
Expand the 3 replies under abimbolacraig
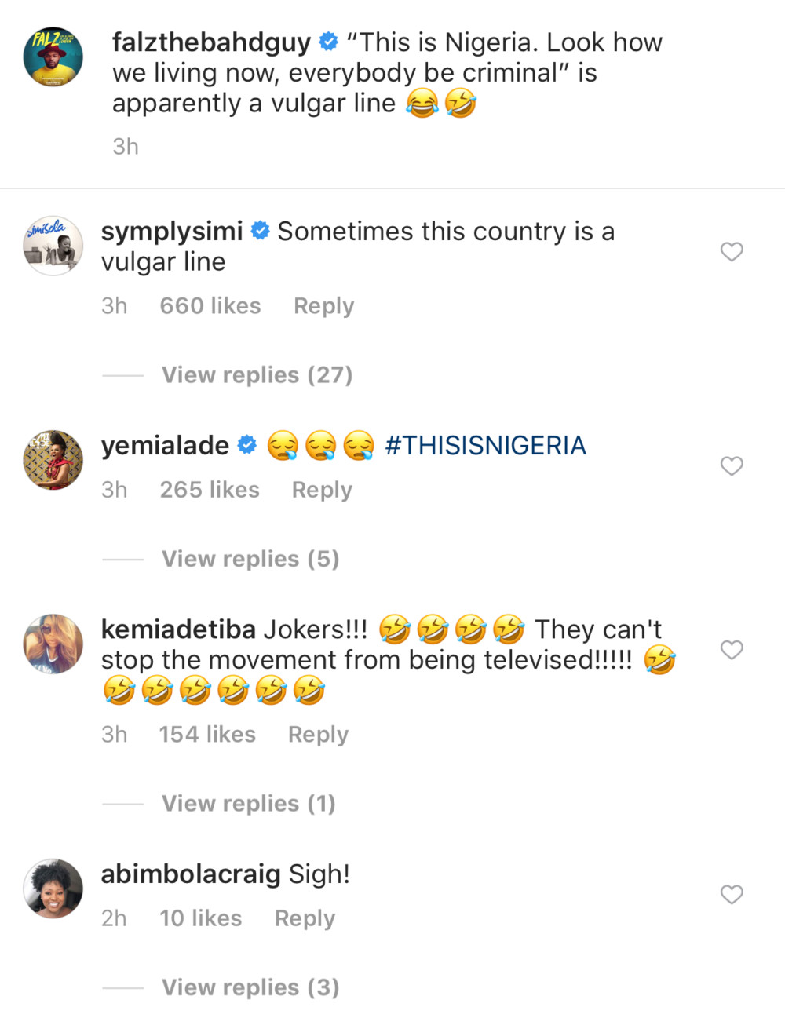tap(250, 987)
